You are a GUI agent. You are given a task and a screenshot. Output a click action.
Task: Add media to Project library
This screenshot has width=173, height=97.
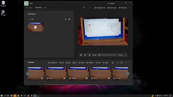(x=31, y=19)
